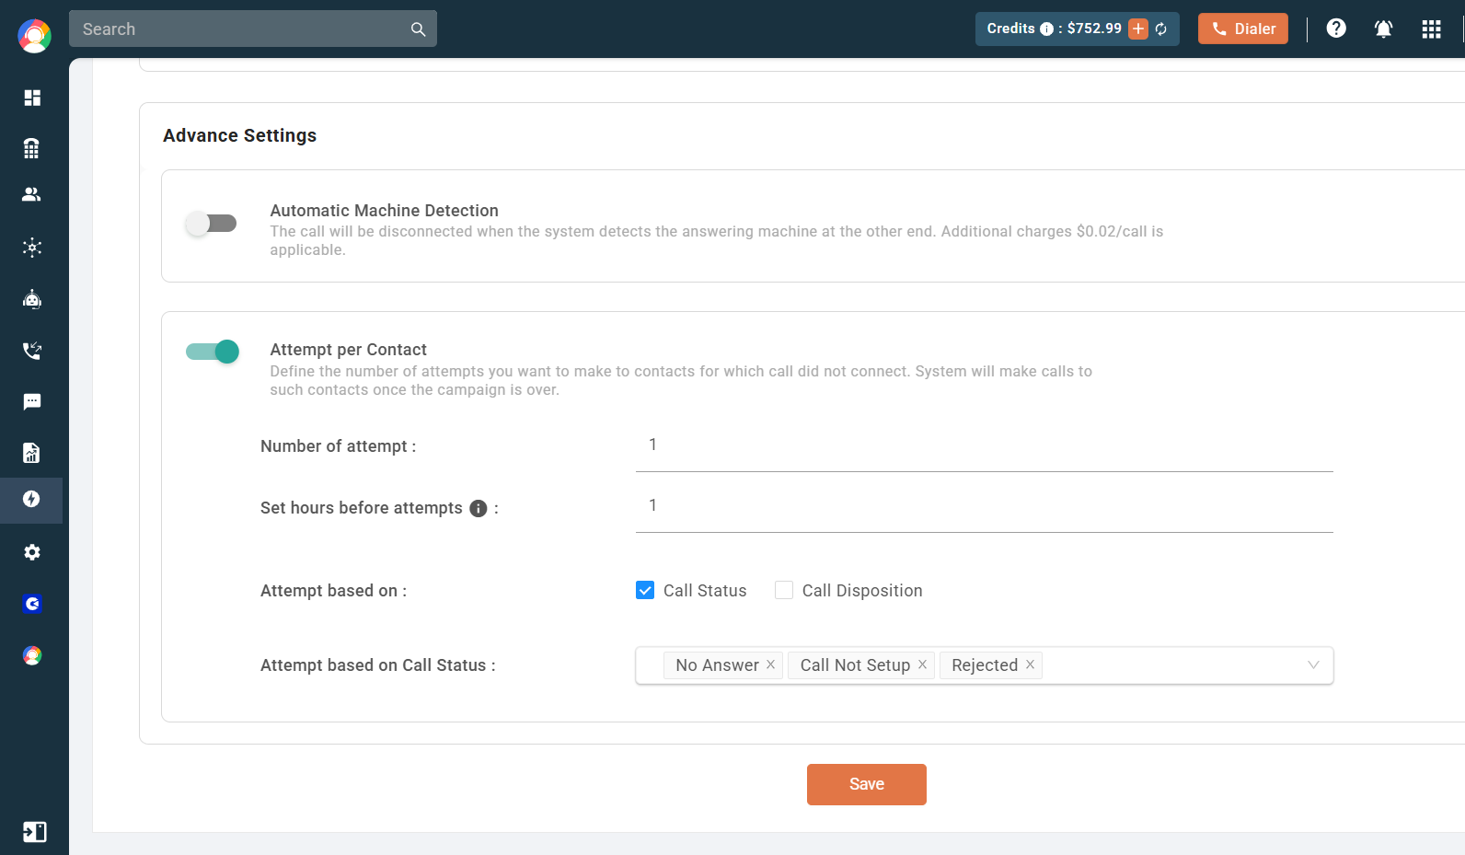Click the "Attempt based on Call Status :" label

coord(378,665)
